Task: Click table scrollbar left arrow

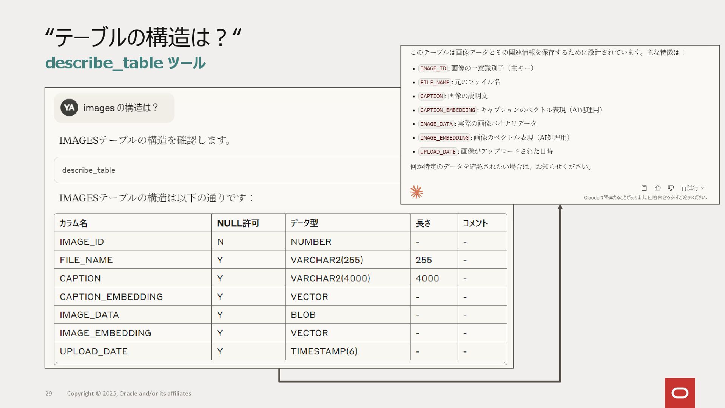Action: (x=57, y=363)
